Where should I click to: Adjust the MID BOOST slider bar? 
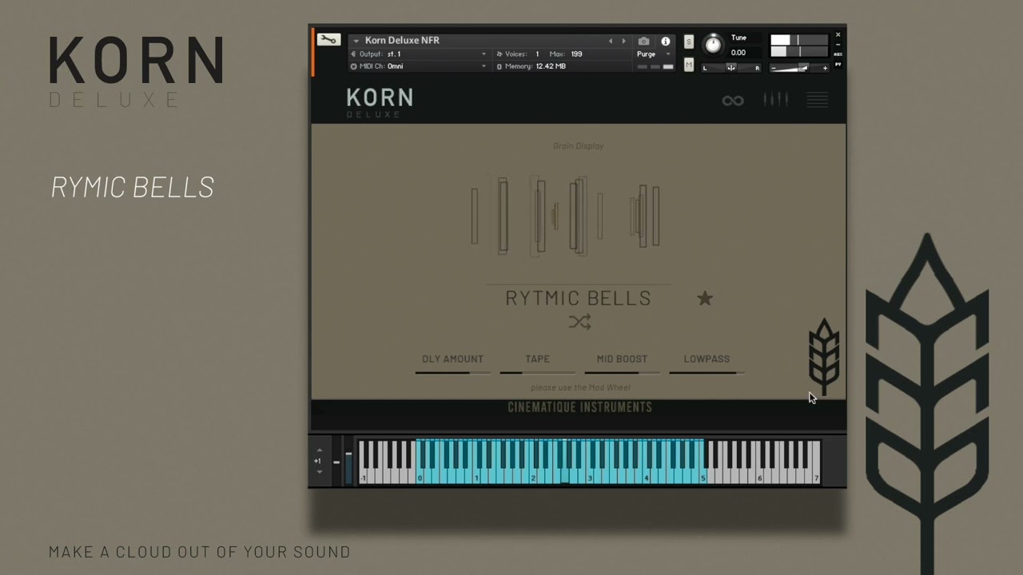pos(622,373)
